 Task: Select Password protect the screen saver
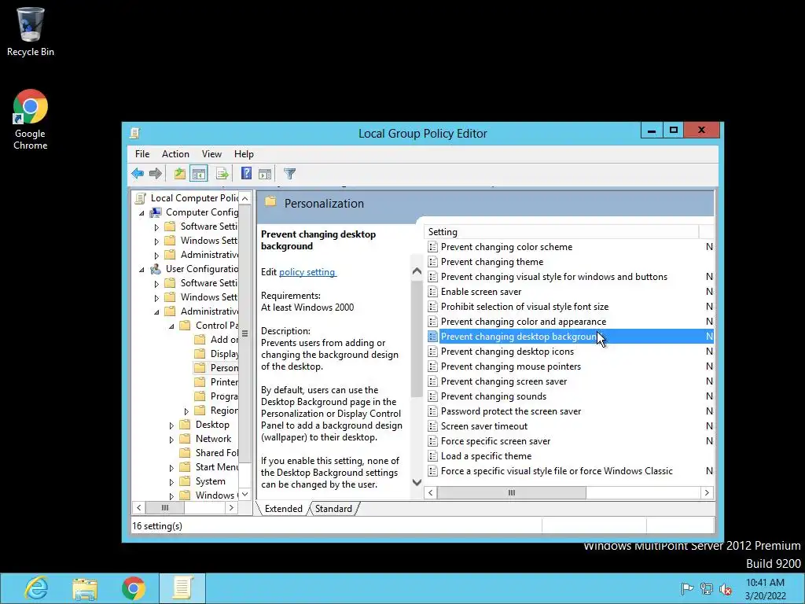pos(511,411)
